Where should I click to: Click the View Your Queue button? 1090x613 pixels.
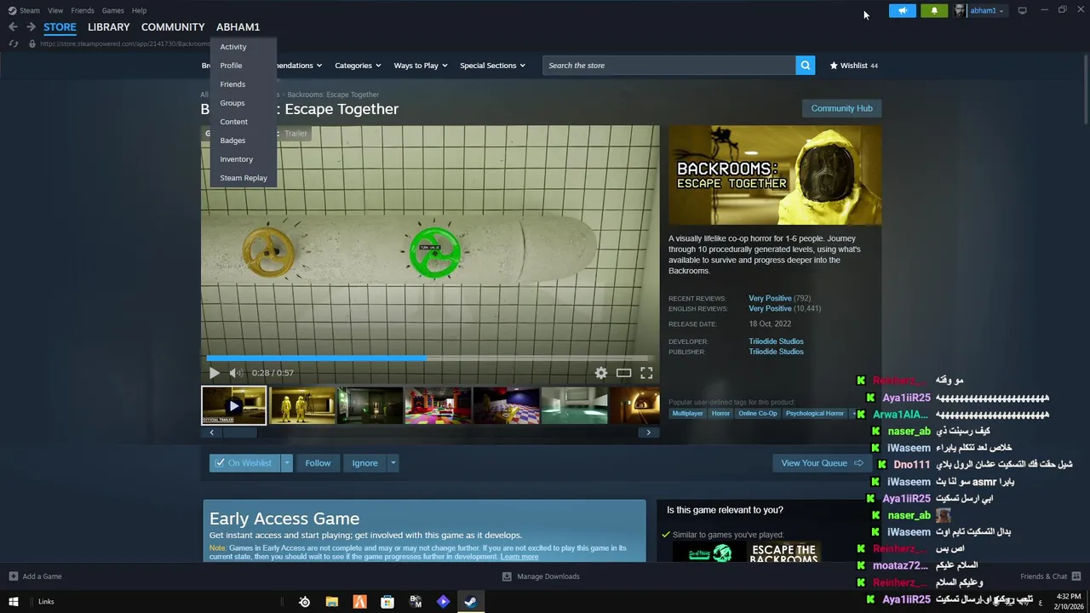click(x=822, y=463)
